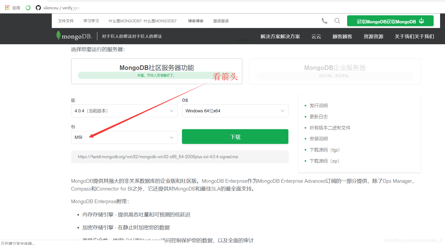Open the version 4.0.4 dropdown

pyautogui.click(x=124, y=111)
